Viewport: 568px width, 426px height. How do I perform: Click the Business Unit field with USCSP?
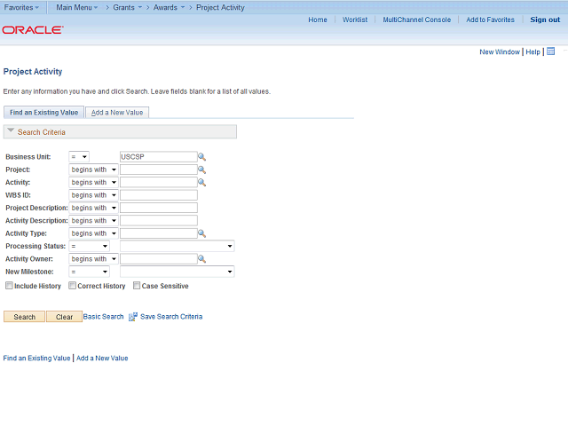point(159,157)
